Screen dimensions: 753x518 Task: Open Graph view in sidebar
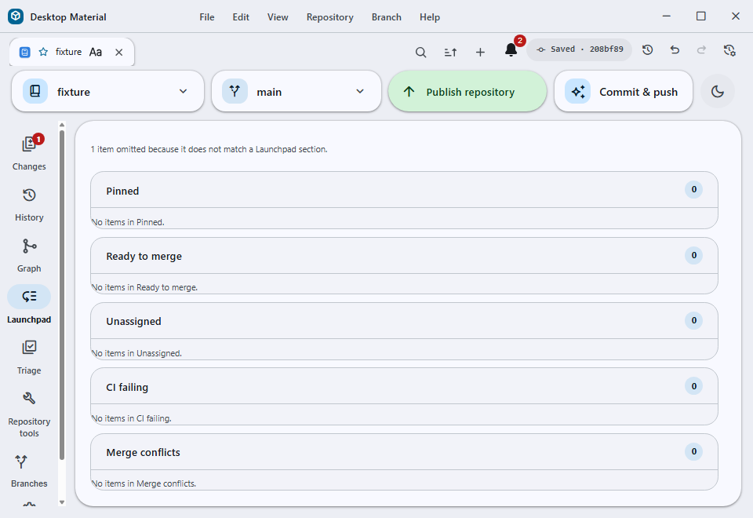(x=29, y=255)
